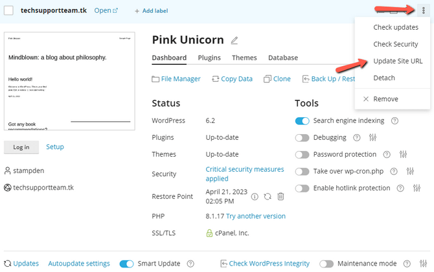This screenshot has width=434, height=272.
Task: Choose Update Site URL from menu
Action: tap(396, 61)
